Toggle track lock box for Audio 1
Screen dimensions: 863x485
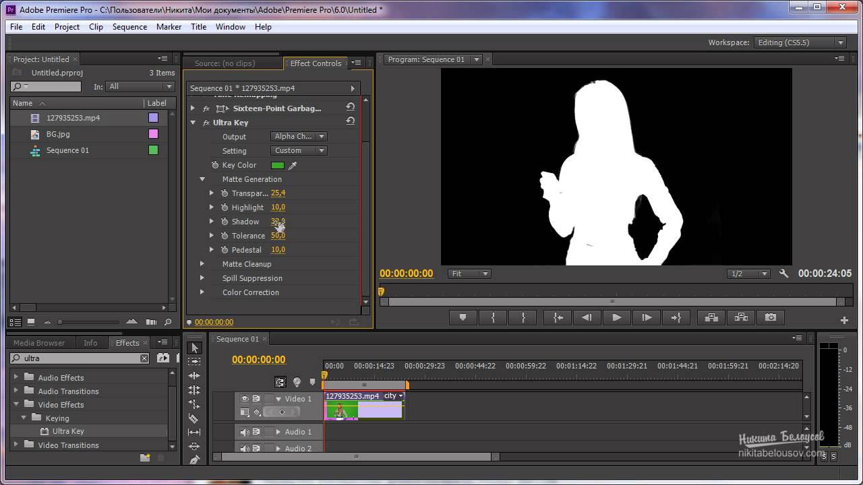pos(268,432)
